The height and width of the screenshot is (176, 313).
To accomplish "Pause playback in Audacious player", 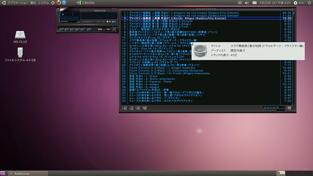I will [72, 30].
